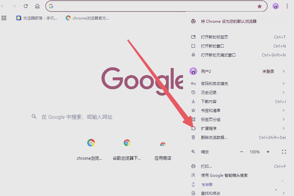
Task: Increase zoom with the plus button
Action: point(268,152)
